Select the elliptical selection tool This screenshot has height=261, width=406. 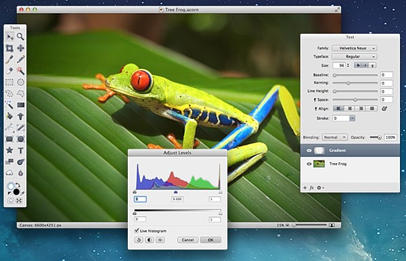pos(20,82)
